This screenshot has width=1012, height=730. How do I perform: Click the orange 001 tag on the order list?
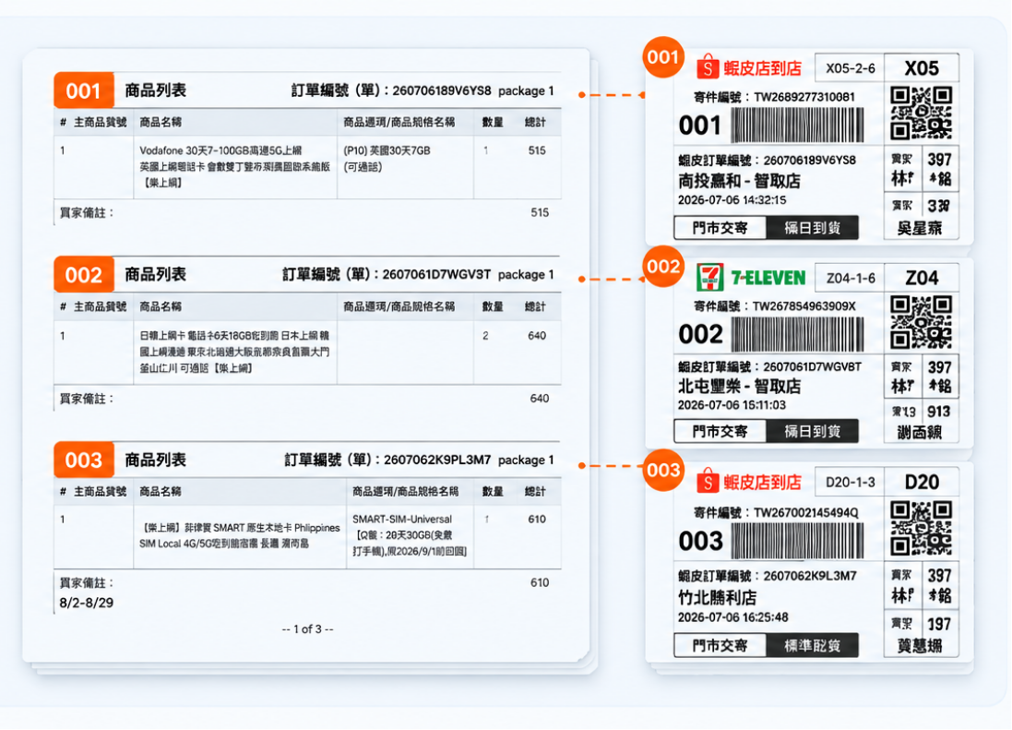(84, 90)
